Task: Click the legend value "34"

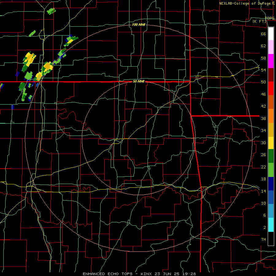Action: pos(263,131)
